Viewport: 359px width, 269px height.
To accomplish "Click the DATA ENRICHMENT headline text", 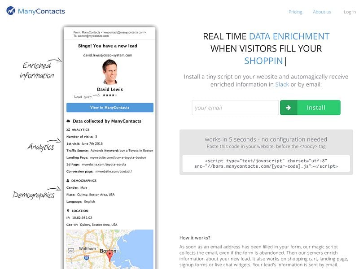I will pyautogui.click(x=289, y=36).
